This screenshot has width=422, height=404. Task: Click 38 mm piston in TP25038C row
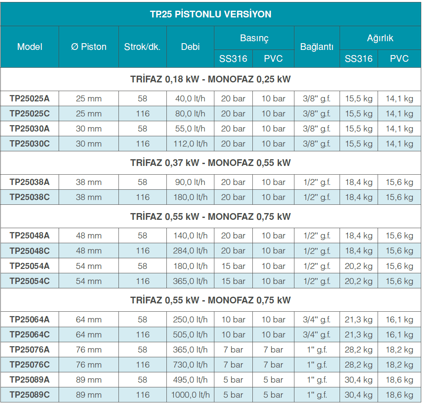click(88, 197)
